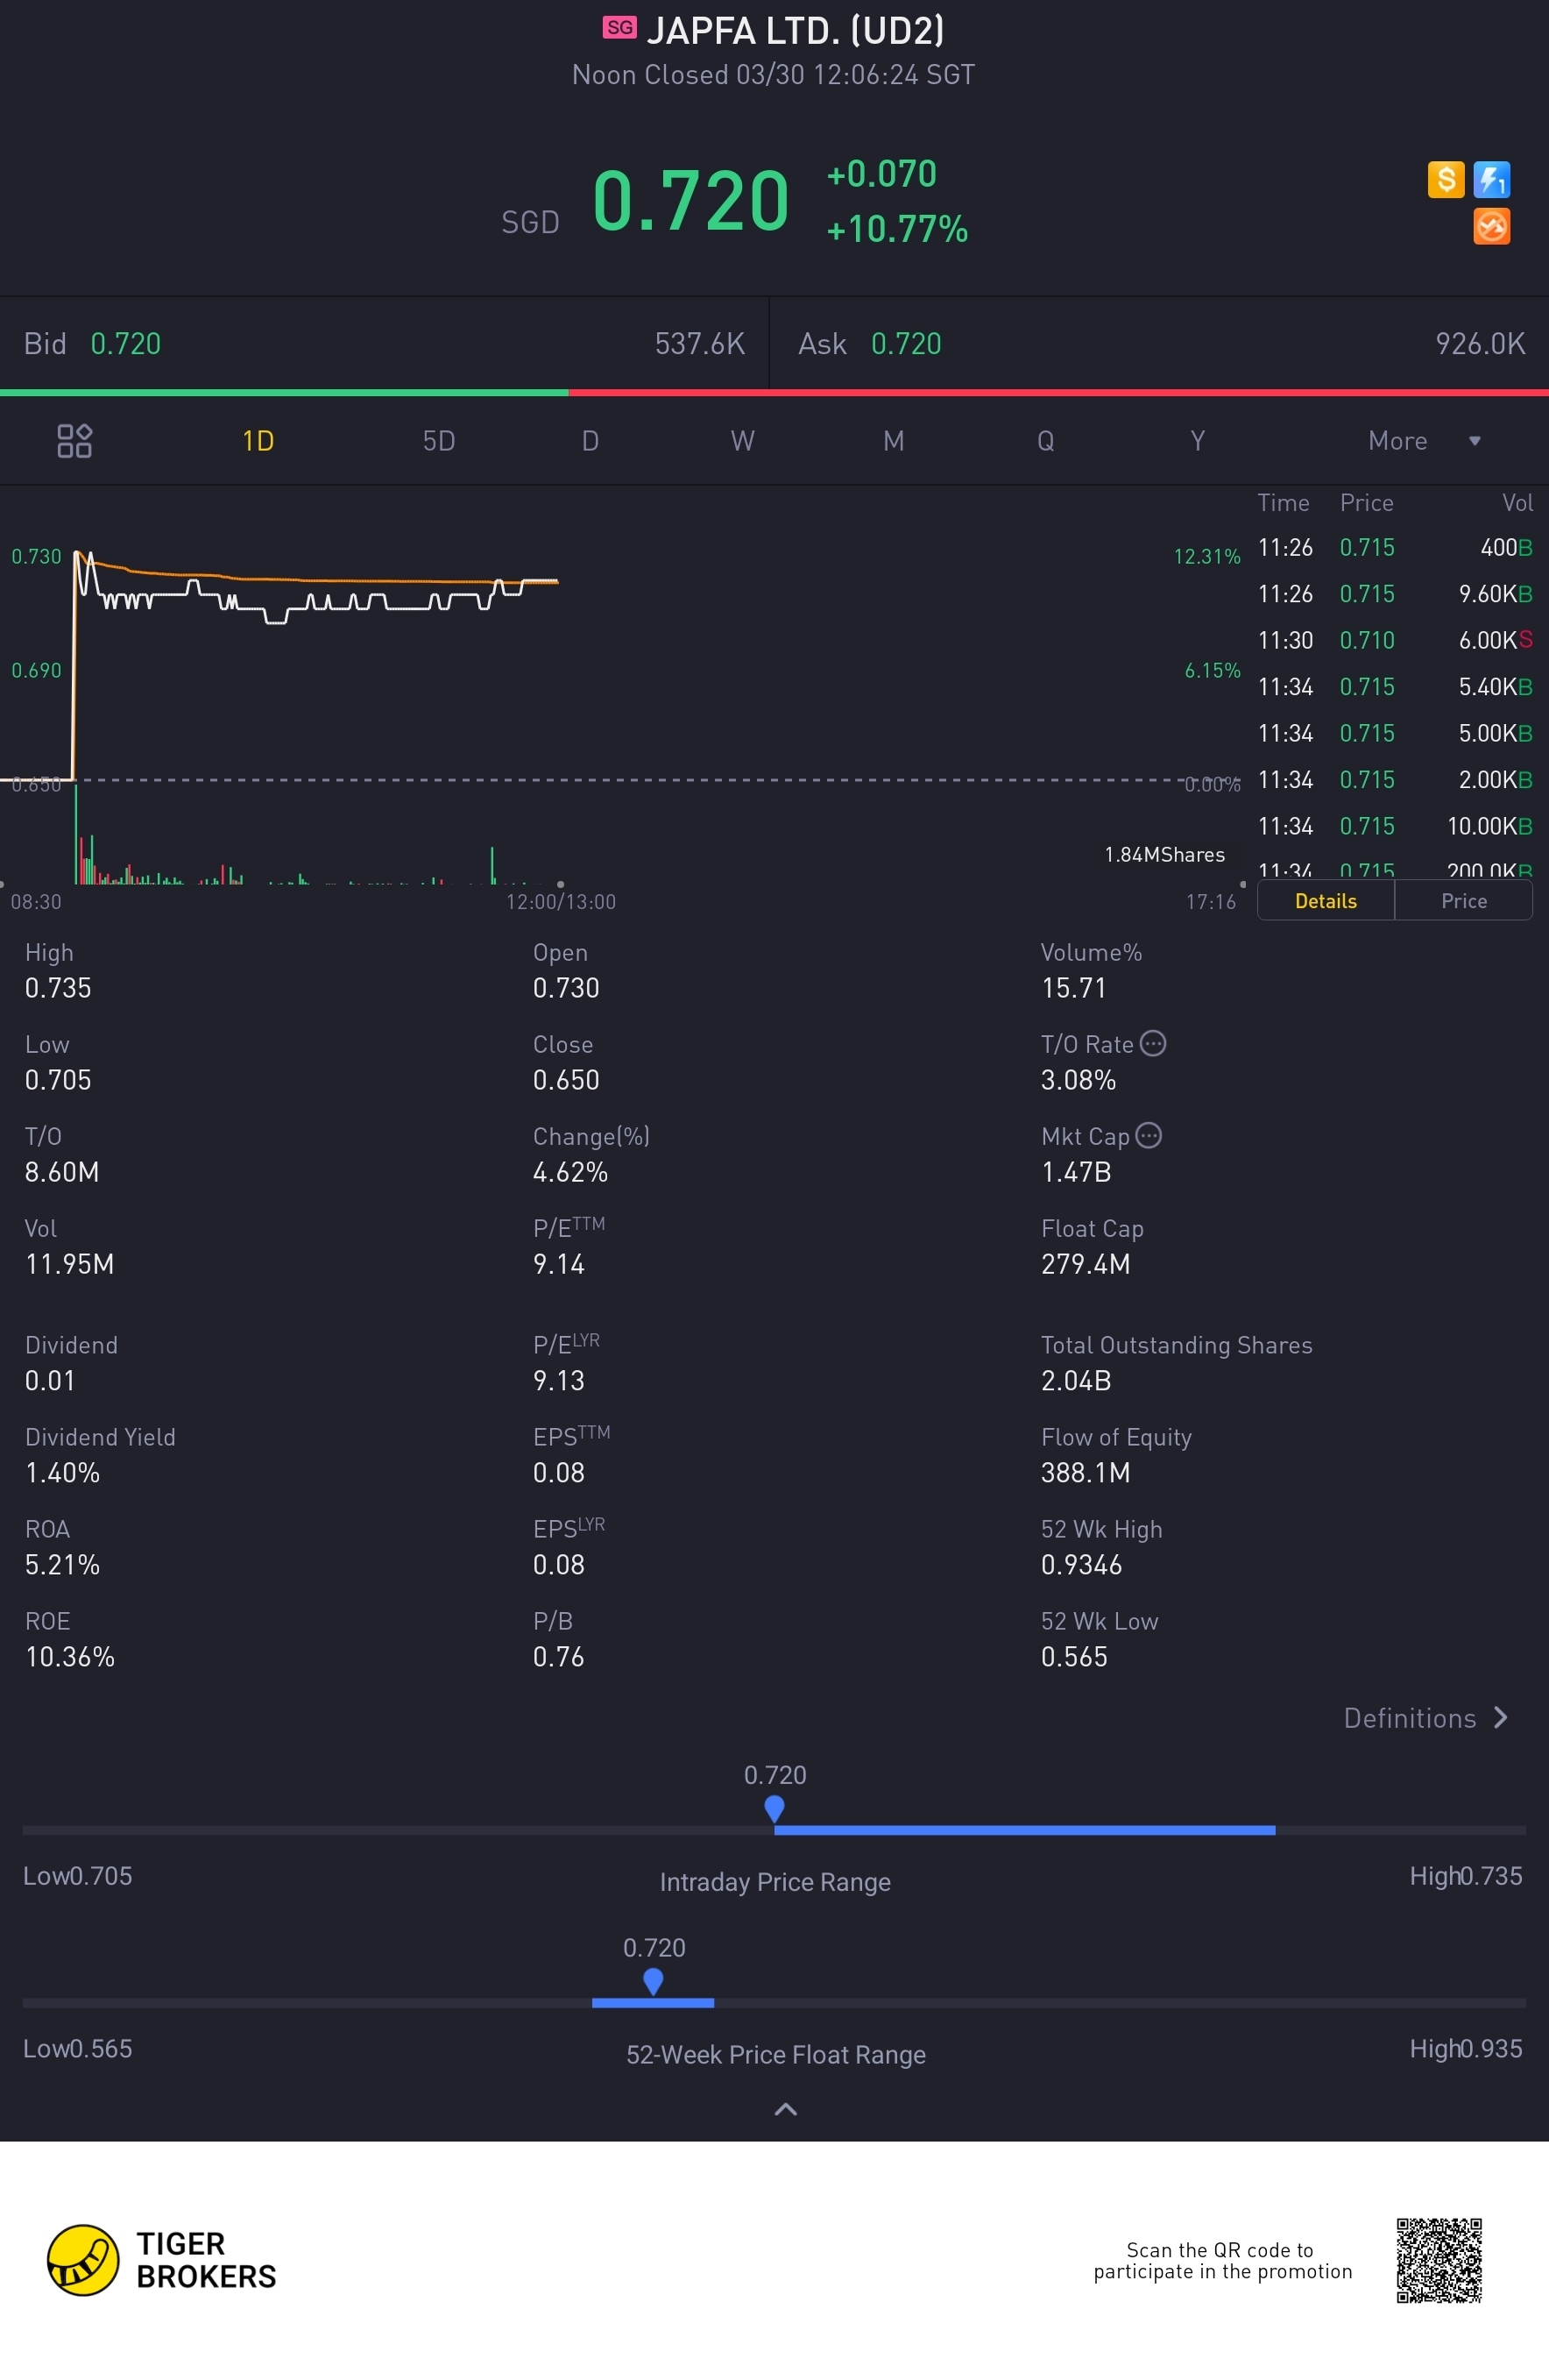Open the Mkt Cap info bubble

[x=1149, y=1135]
